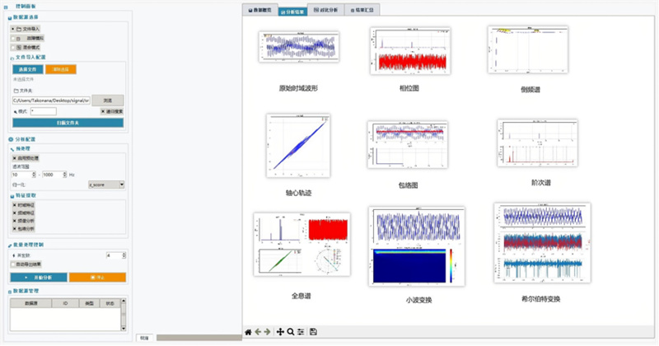The image size is (659, 346).
Task: Toggle the 启用预处理 checkbox
Action: pos(15,157)
